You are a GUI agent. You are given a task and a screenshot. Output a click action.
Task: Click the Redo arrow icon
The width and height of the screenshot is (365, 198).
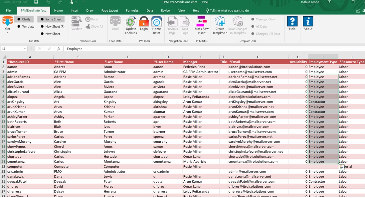pyautogui.click(x=60, y=2)
